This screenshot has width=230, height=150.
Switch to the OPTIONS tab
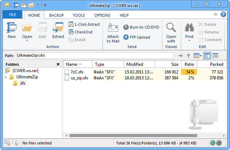(x=102, y=15)
